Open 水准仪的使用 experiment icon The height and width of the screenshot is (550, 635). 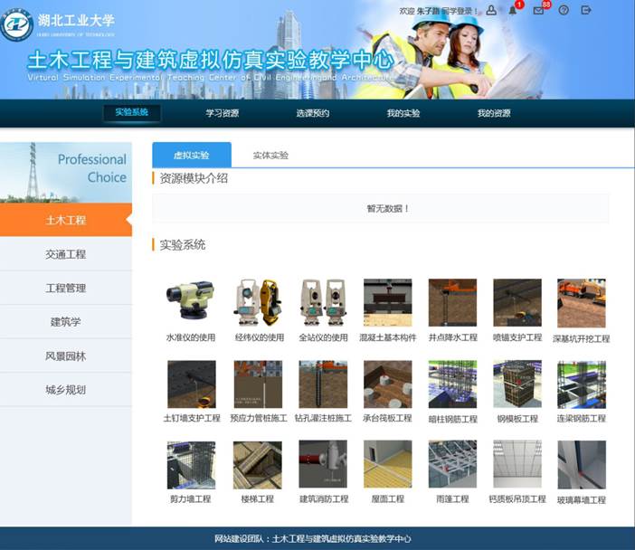[191, 303]
